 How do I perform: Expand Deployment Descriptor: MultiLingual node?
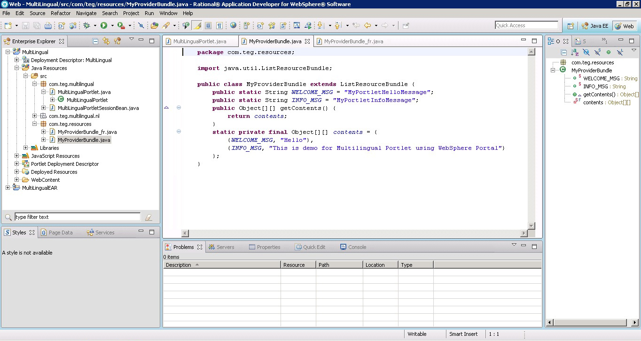(x=17, y=60)
